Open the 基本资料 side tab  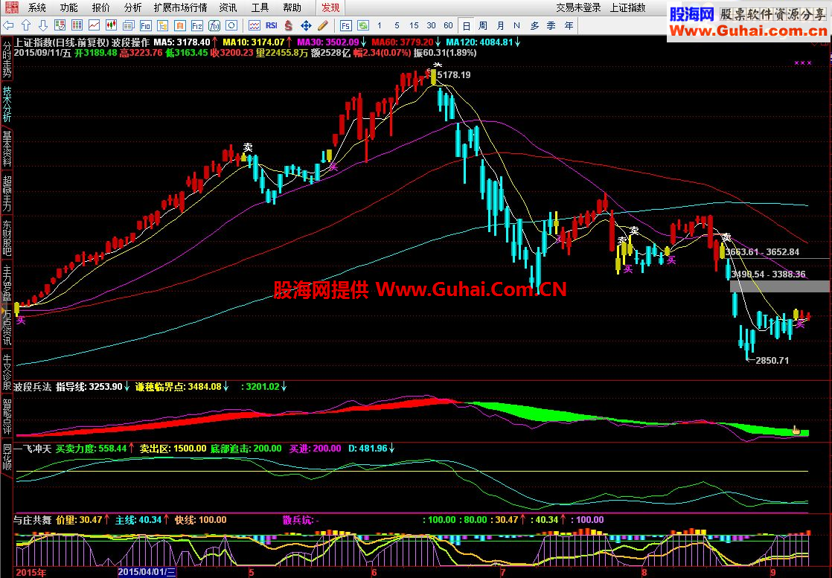[7, 150]
